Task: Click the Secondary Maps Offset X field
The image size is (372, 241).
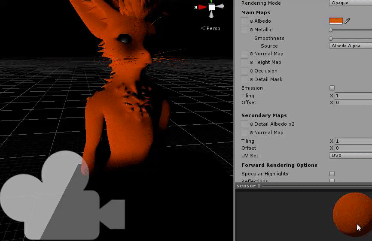Action: [353, 148]
